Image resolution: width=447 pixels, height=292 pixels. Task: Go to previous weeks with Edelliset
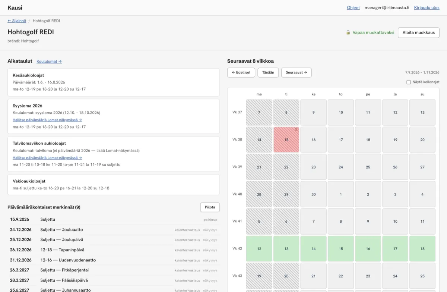(241, 72)
